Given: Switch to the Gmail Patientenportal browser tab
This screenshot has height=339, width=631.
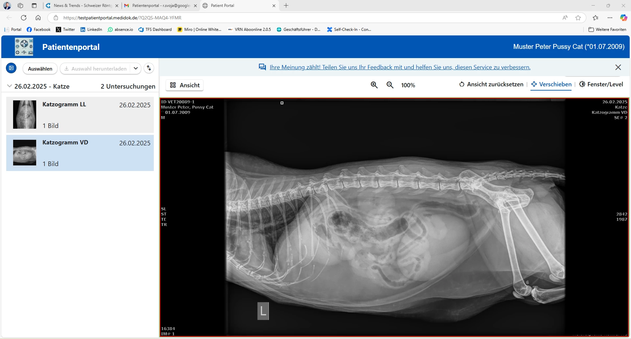Looking at the screenshot, I should (x=161, y=6).
